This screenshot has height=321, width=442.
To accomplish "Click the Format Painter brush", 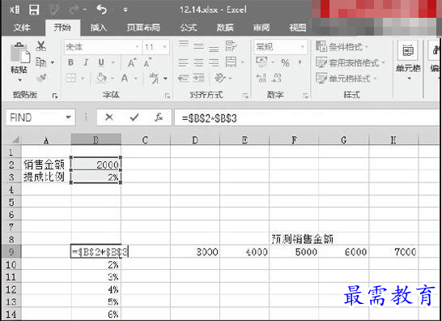I will coord(41,78).
